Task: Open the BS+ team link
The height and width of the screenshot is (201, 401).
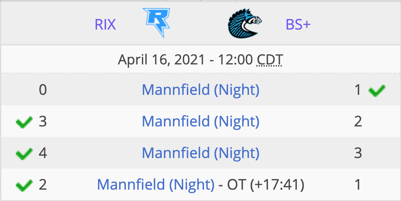Action: coord(298,25)
